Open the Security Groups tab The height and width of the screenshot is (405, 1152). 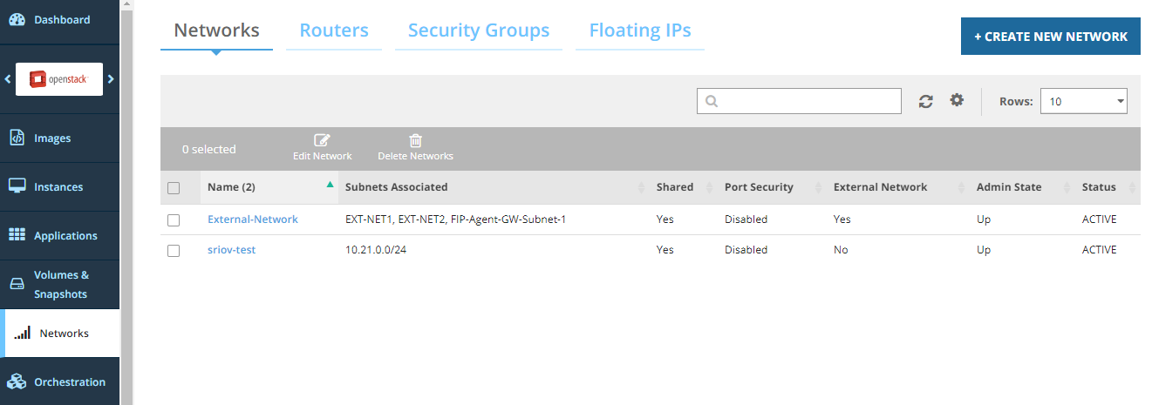tap(479, 30)
